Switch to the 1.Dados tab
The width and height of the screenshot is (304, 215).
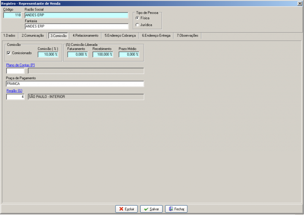tap(9, 36)
